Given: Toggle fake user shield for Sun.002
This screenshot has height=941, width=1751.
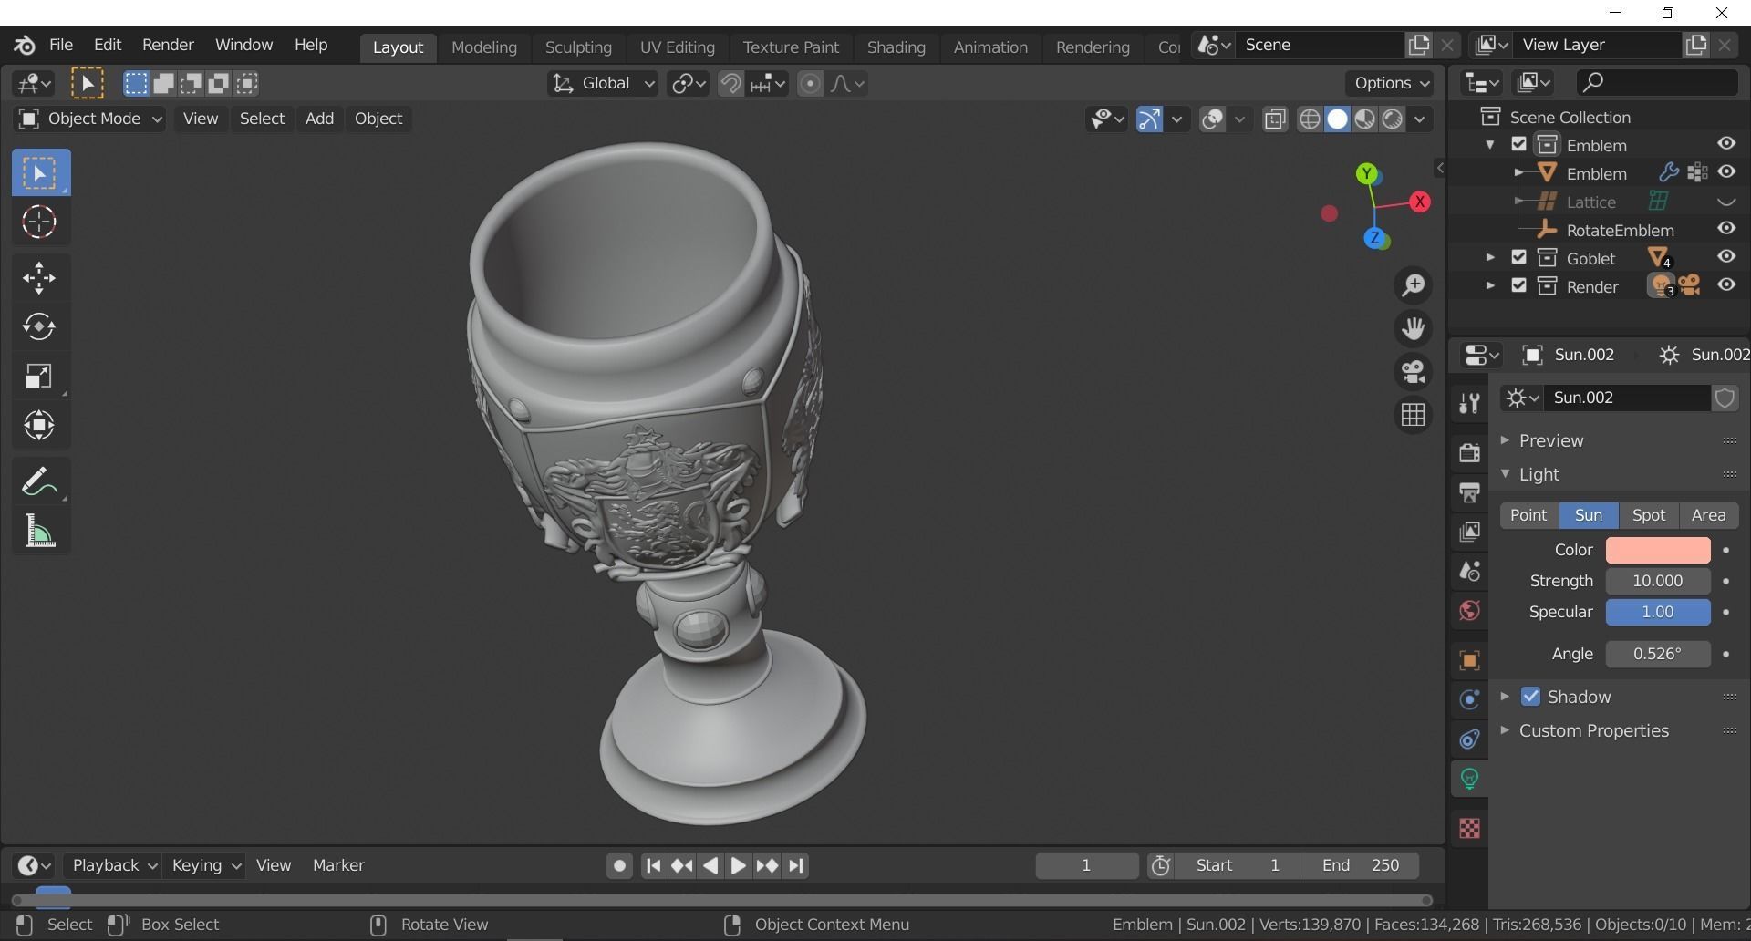Looking at the screenshot, I should point(1725,398).
